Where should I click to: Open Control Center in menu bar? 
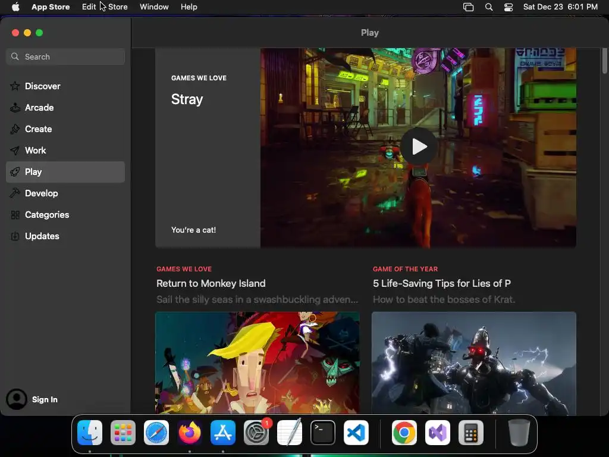tap(508, 7)
